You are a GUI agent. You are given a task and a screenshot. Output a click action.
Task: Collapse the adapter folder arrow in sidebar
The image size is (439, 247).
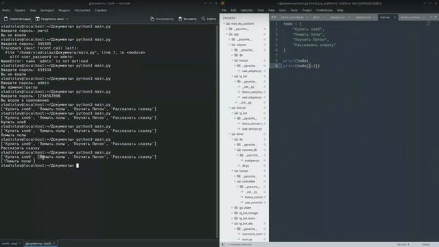[x=230, y=45]
